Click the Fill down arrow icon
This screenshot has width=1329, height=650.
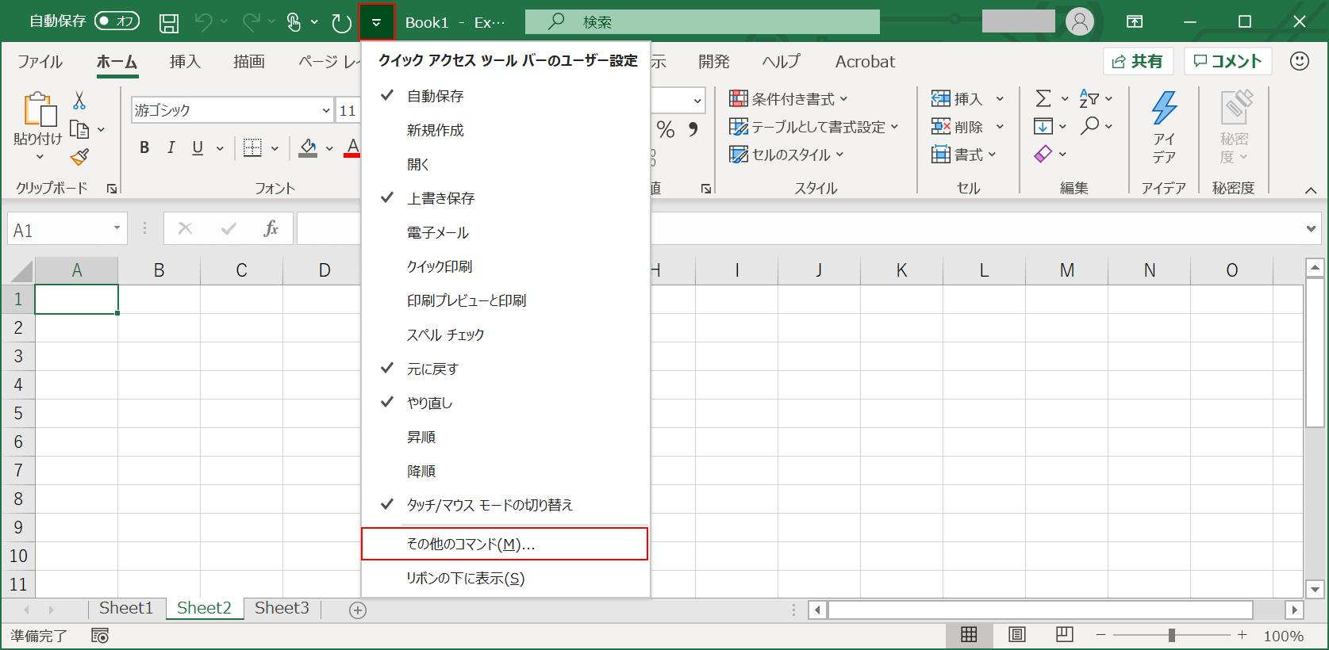click(1043, 126)
